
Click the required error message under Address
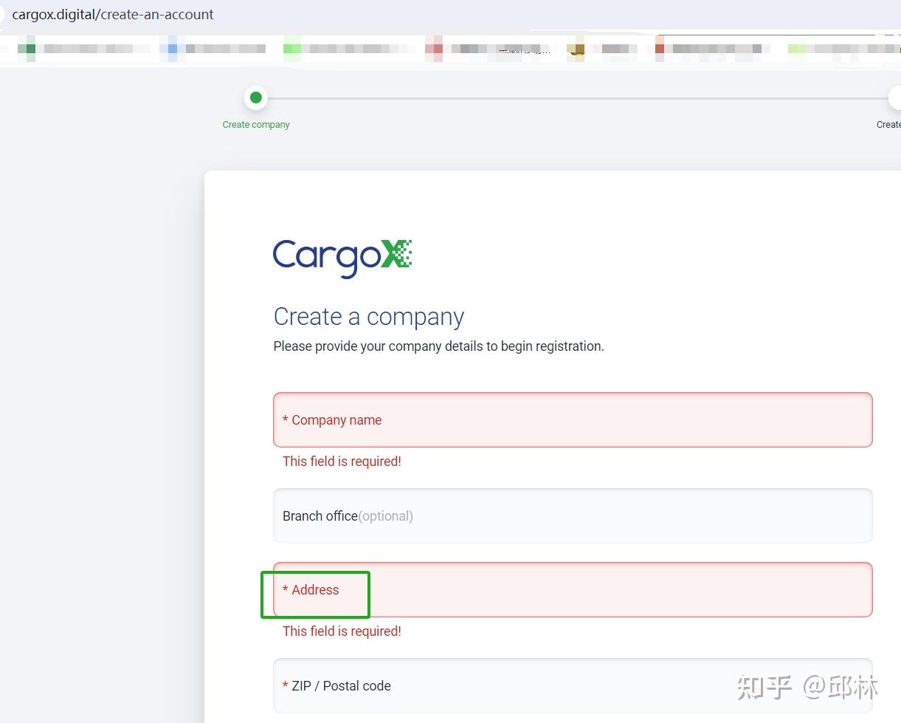pyautogui.click(x=342, y=631)
